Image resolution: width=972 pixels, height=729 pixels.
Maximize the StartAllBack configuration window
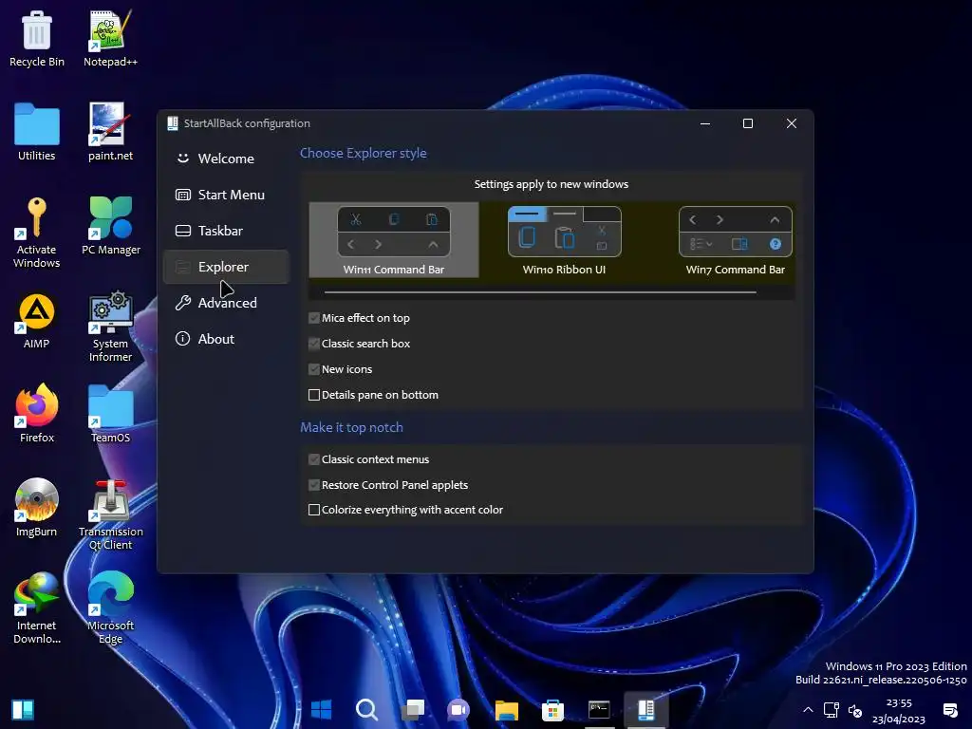tap(748, 123)
